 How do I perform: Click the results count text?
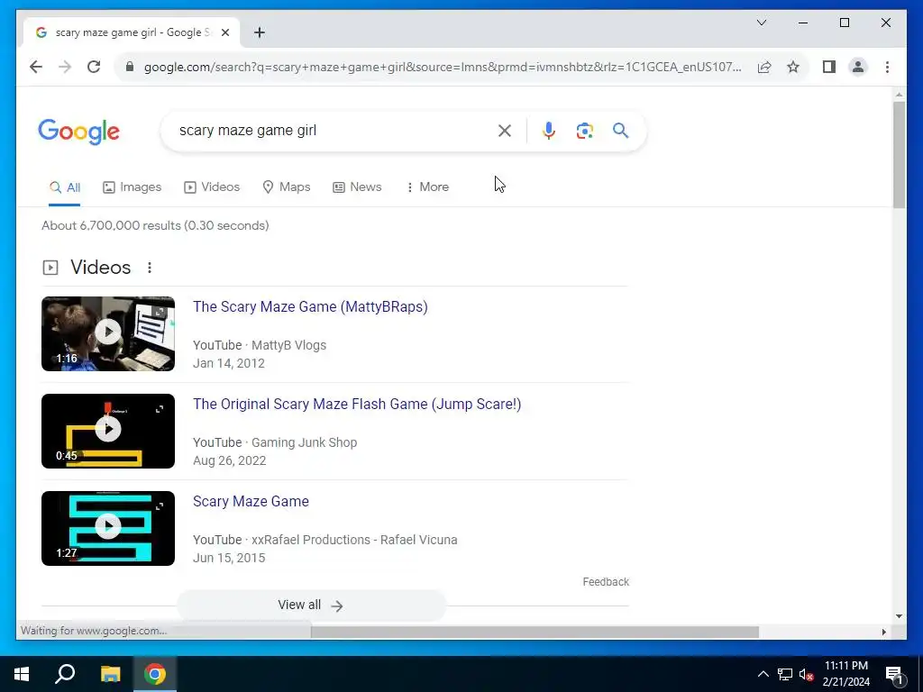tap(155, 225)
